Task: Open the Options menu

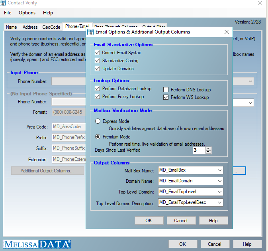Action: point(27,13)
